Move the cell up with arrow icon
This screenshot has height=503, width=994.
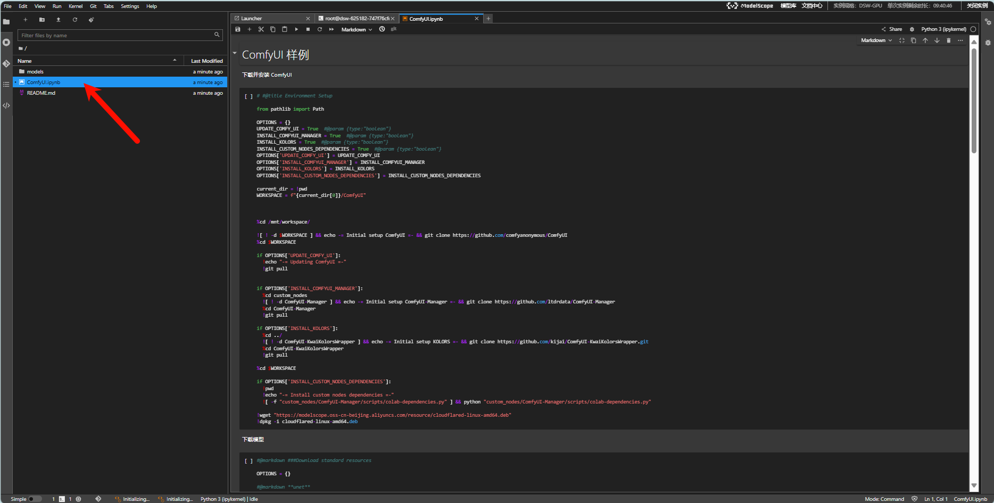(x=925, y=40)
